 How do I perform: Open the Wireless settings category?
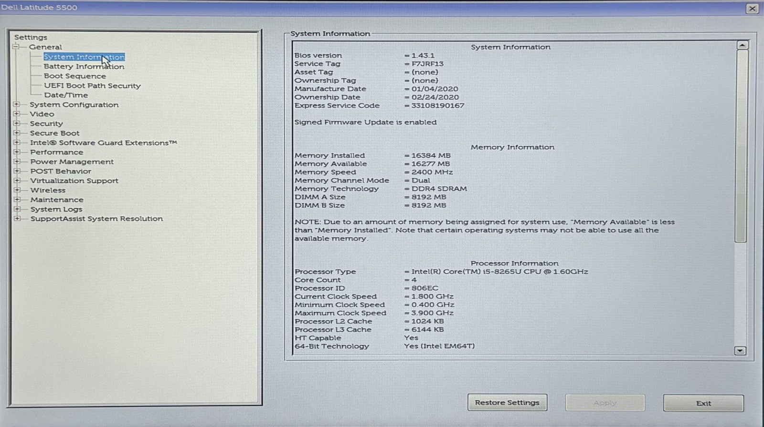pos(48,190)
